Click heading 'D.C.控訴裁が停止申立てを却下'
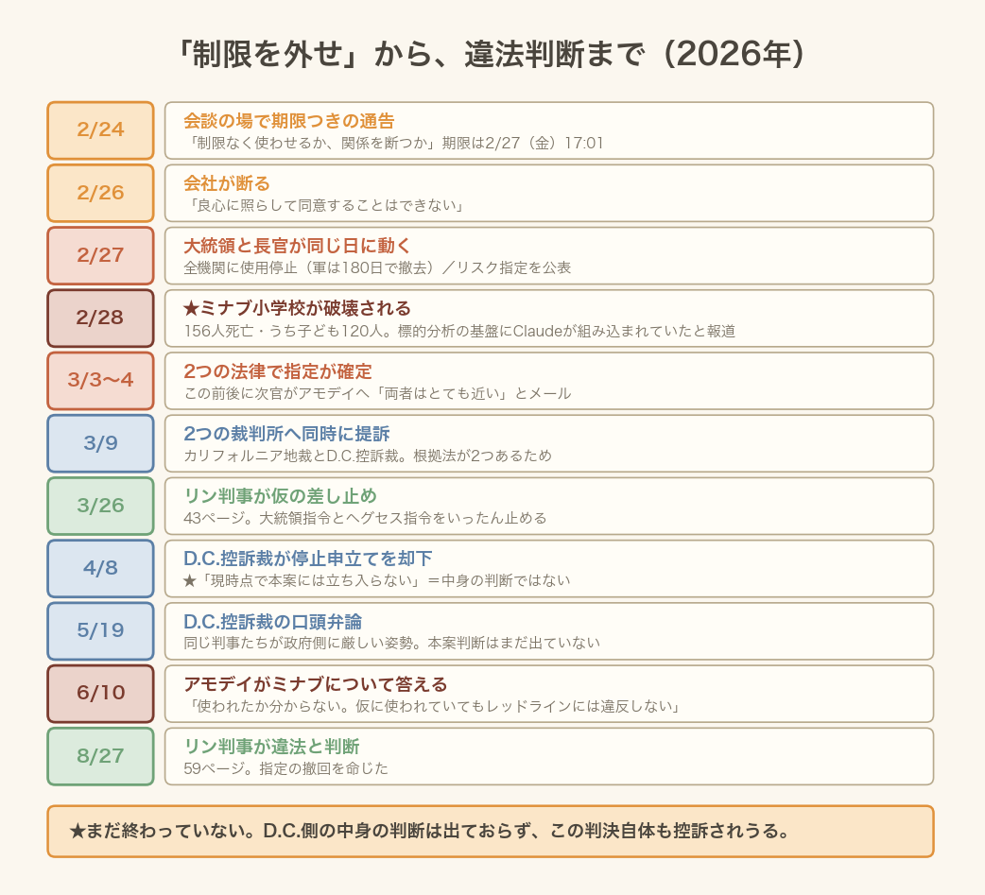 click(308, 559)
